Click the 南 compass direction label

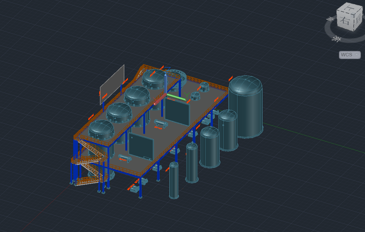(x=330, y=19)
